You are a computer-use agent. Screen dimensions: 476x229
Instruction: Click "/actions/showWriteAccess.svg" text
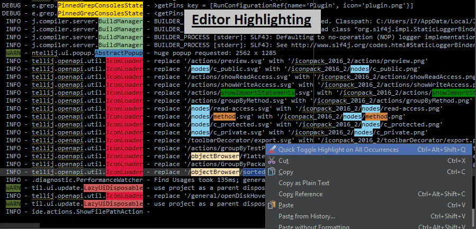tap(239, 85)
